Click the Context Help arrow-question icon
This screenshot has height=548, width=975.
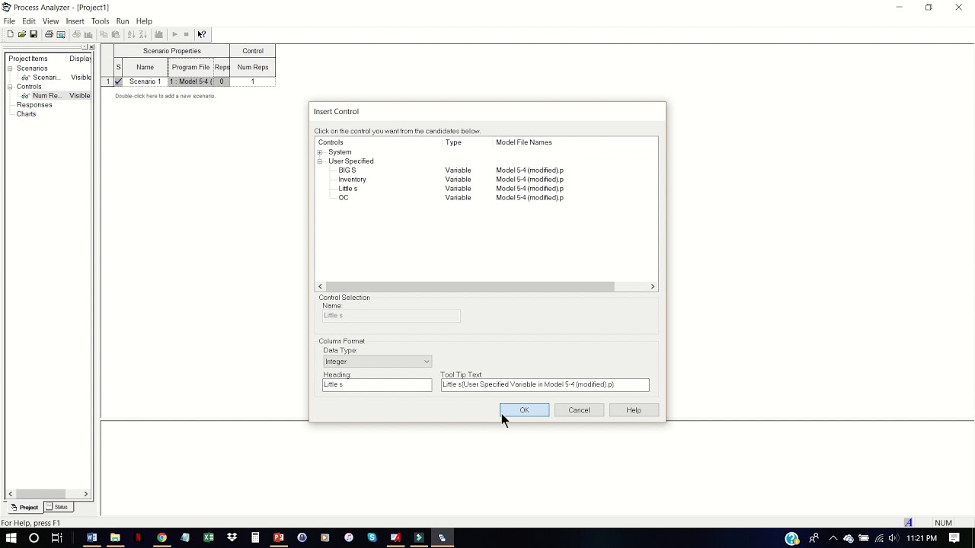click(x=201, y=34)
